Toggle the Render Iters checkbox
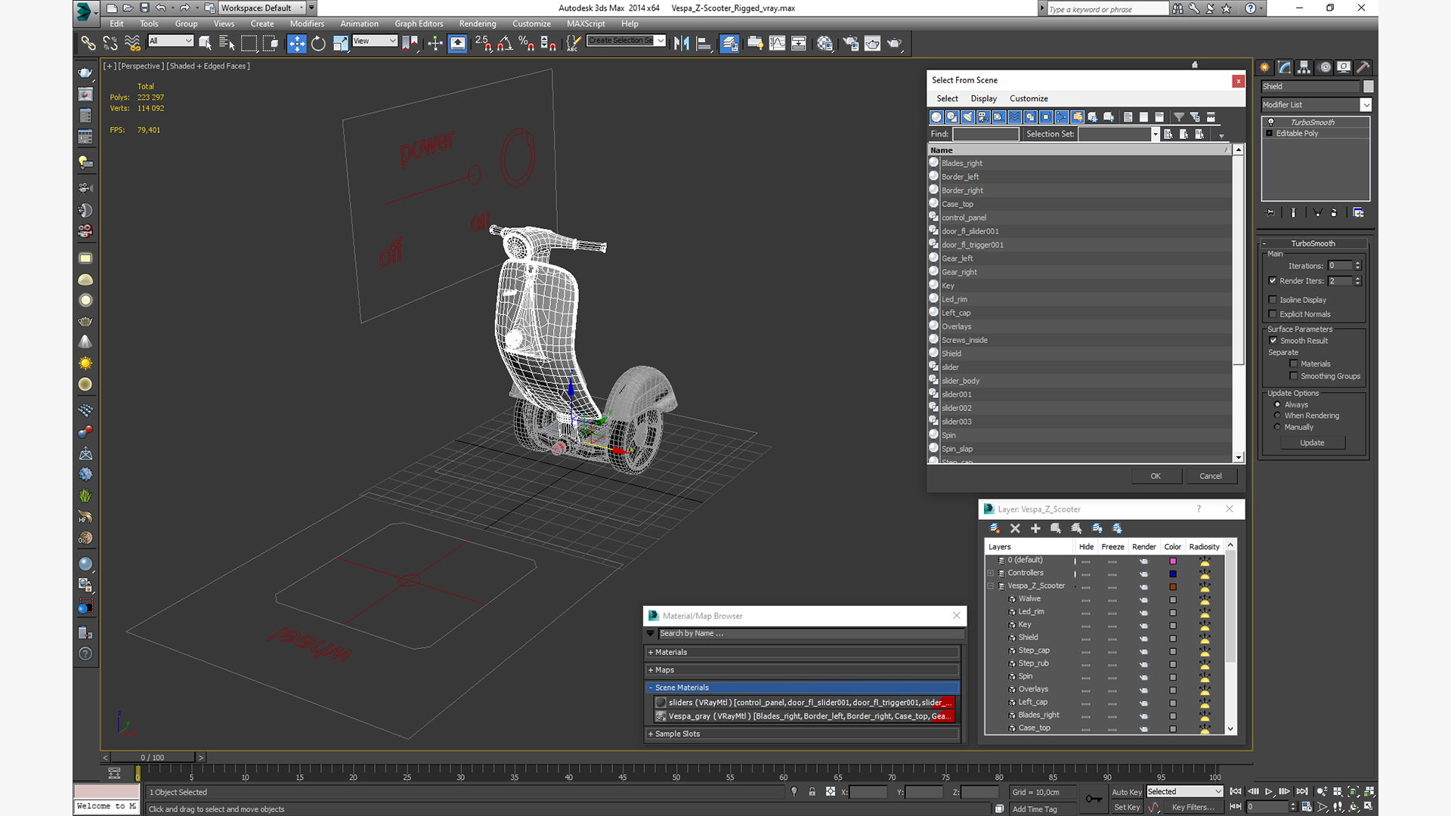 1273,281
